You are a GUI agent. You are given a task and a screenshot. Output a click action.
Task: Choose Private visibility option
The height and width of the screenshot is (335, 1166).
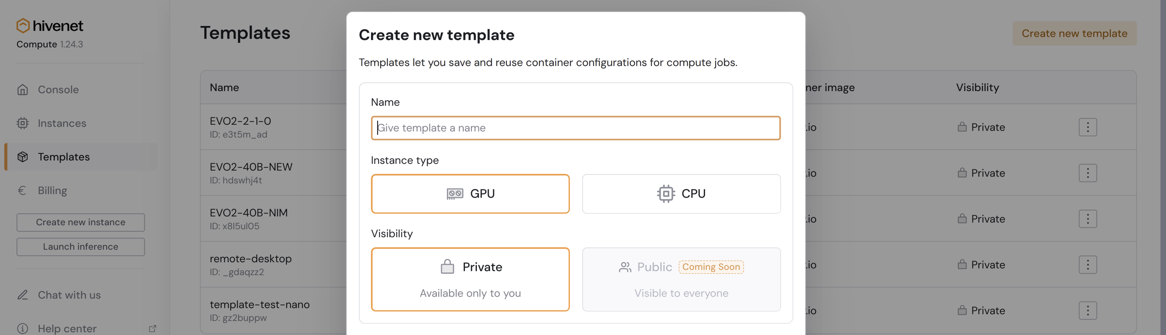tap(470, 279)
